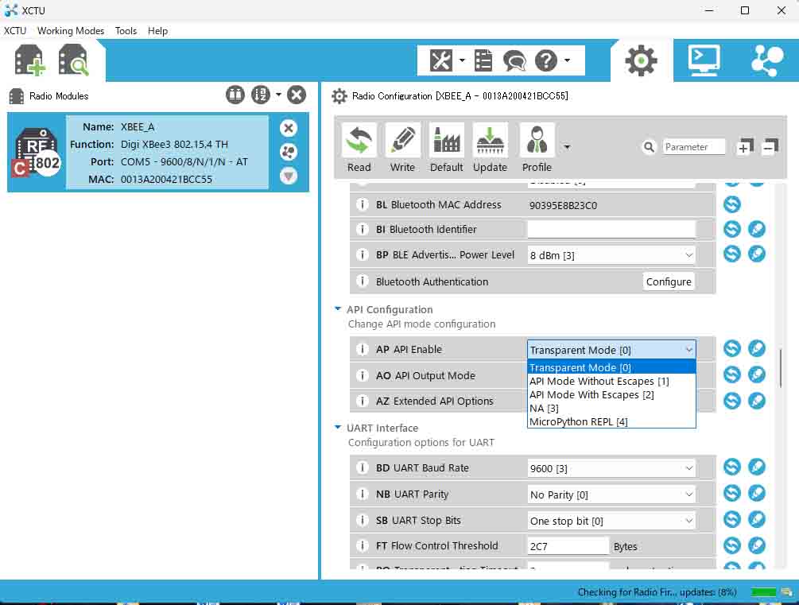This screenshot has height=605, width=799.
Task: Collapse the API Configuration section
Action: [x=337, y=309]
